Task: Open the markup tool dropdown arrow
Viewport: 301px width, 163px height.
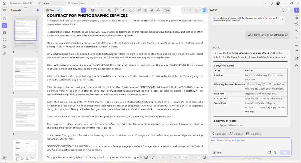Action: [x=96, y=10]
